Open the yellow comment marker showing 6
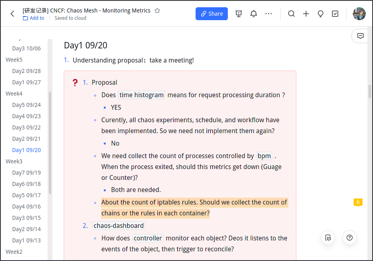Image resolution: width=373 pixels, height=261 pixels. point(358,202)
